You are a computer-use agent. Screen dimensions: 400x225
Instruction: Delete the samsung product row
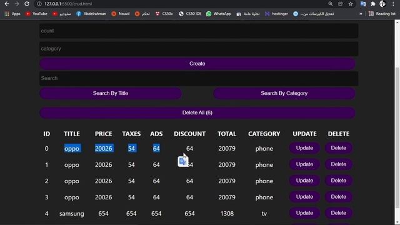point(339,213)
